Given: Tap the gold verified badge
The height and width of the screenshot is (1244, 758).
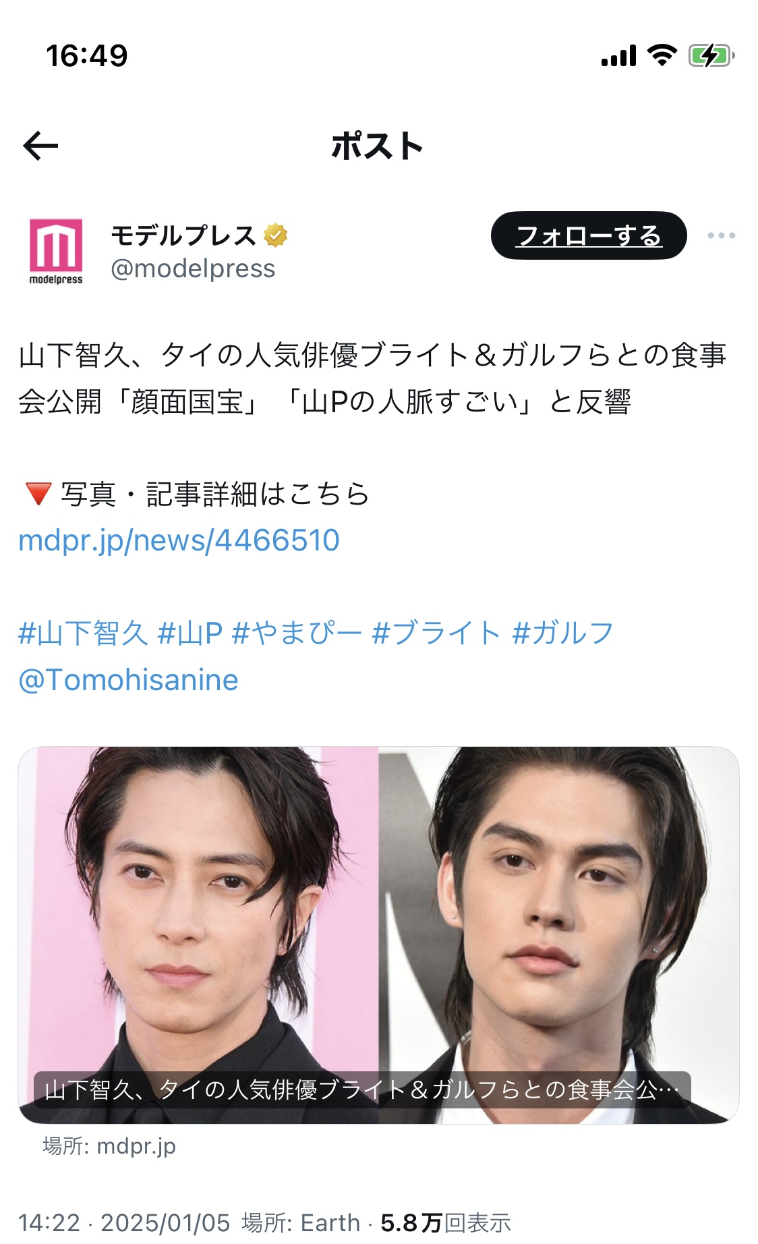Looking at the screenshot, I should [x=275, y=235].
